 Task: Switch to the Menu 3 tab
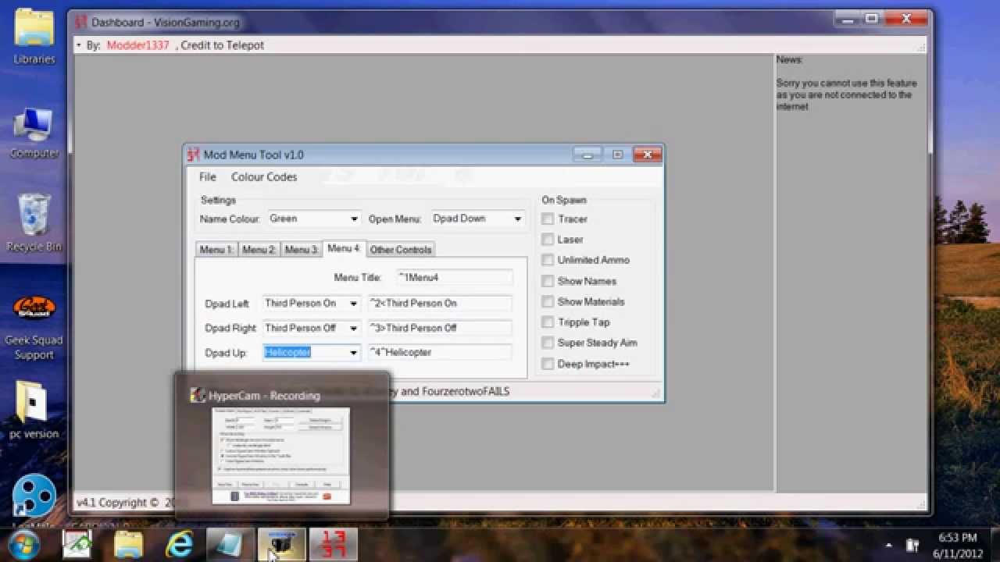[x=301, y=250]
